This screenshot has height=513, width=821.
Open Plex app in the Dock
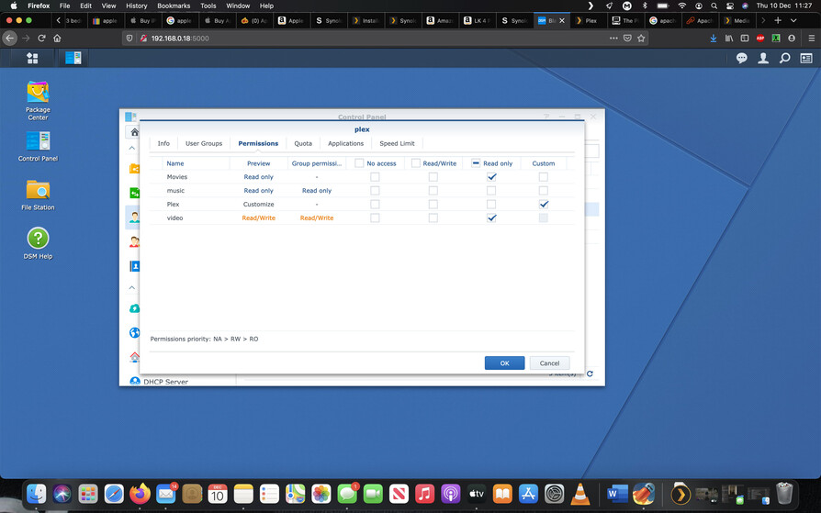tap(680, 494)
